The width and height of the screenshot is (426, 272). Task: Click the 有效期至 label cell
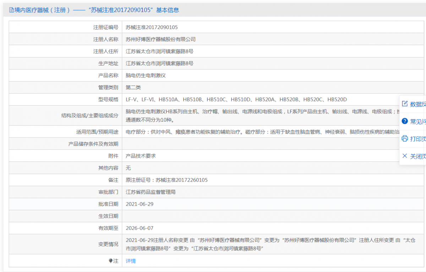66,228
